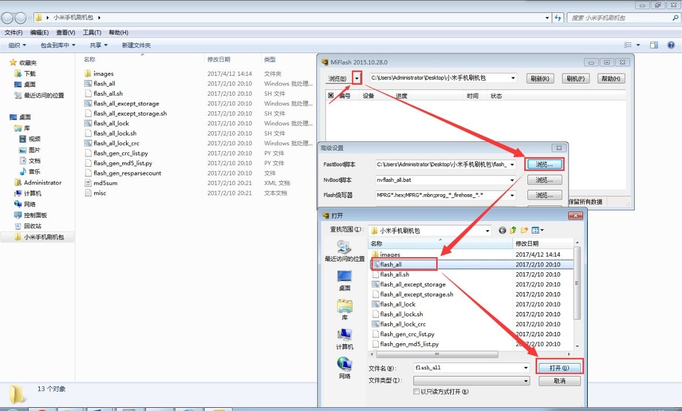Open Downloads (下载) in Explorer favorites

(x=25, y=74)
